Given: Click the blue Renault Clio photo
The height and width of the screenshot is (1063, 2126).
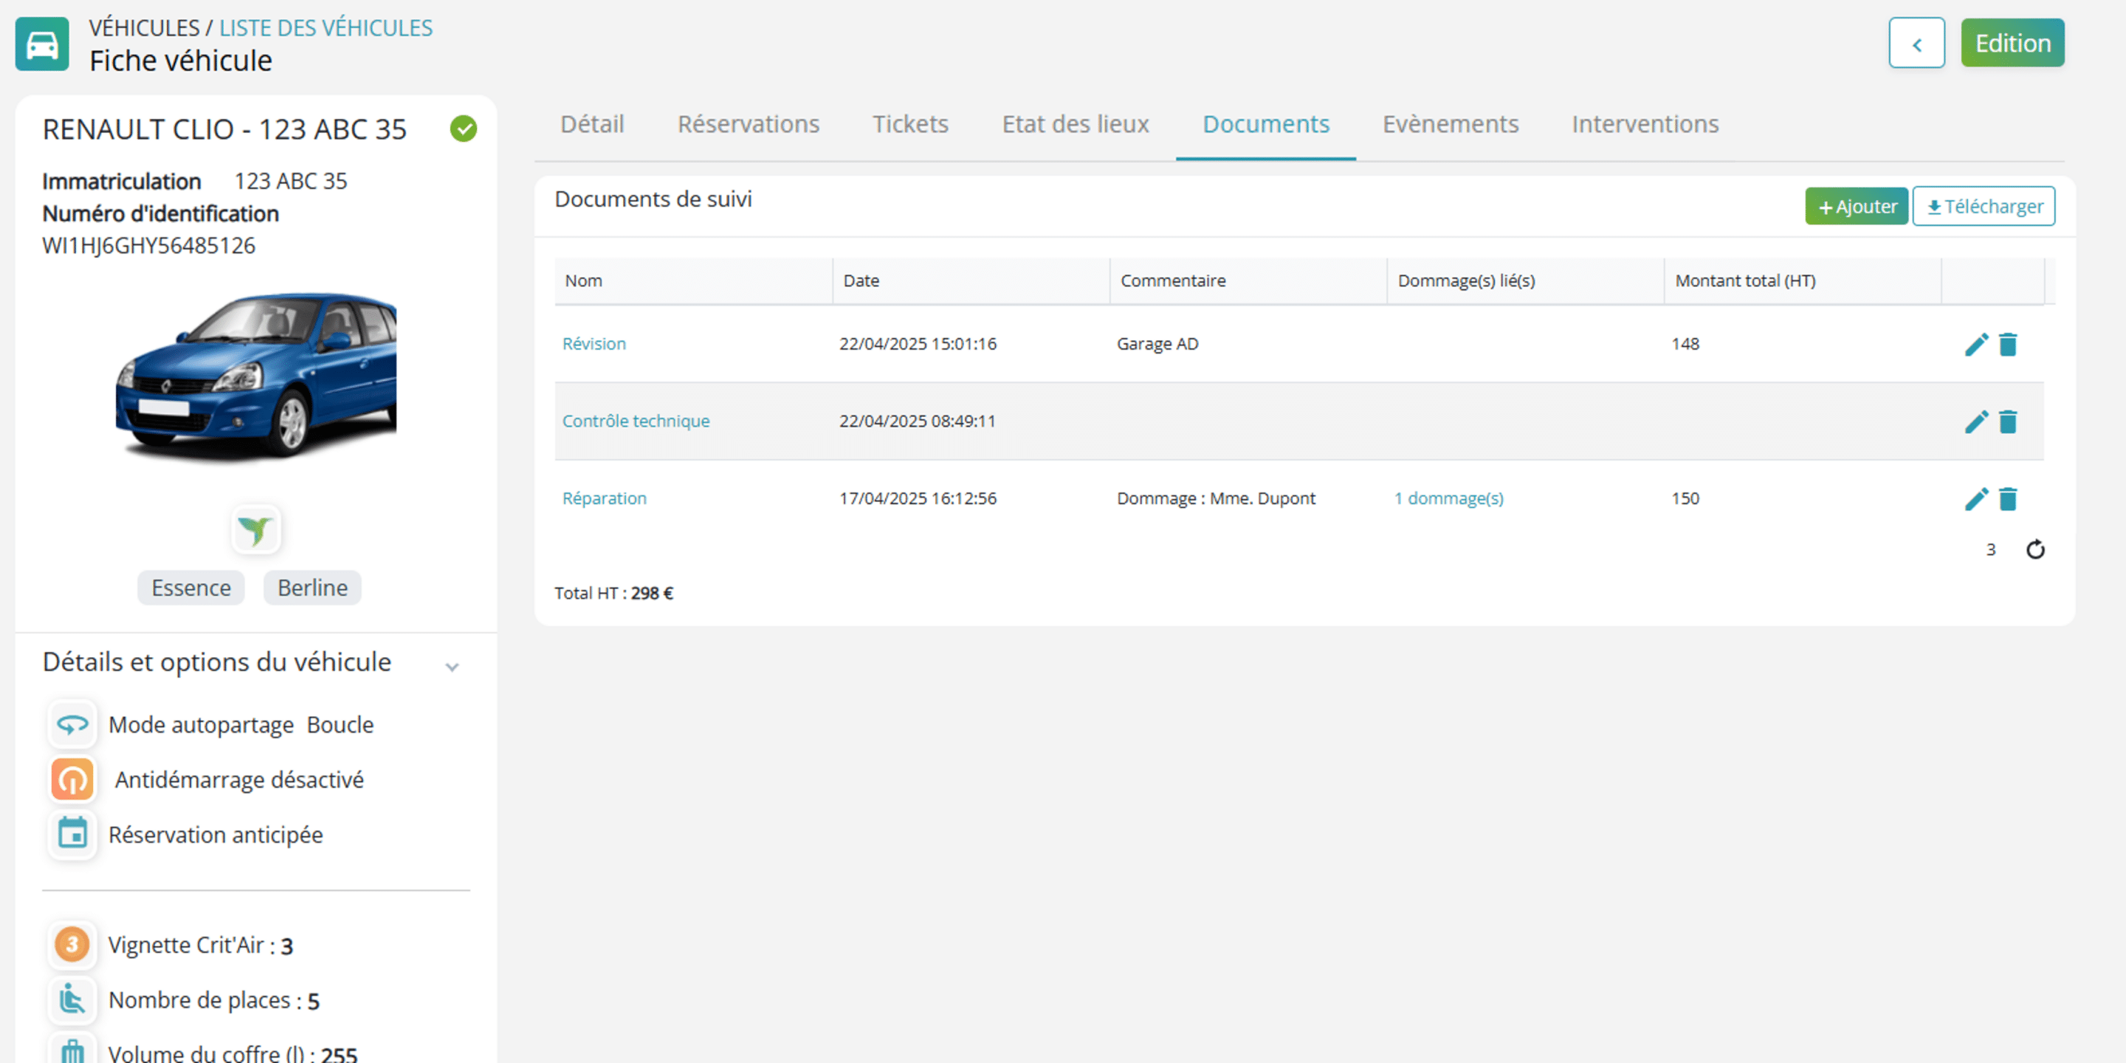Looking at the screenshot, I should pos(257,376).
